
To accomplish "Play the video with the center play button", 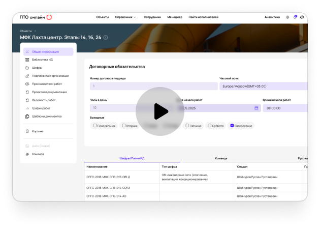I will point(159,111).
